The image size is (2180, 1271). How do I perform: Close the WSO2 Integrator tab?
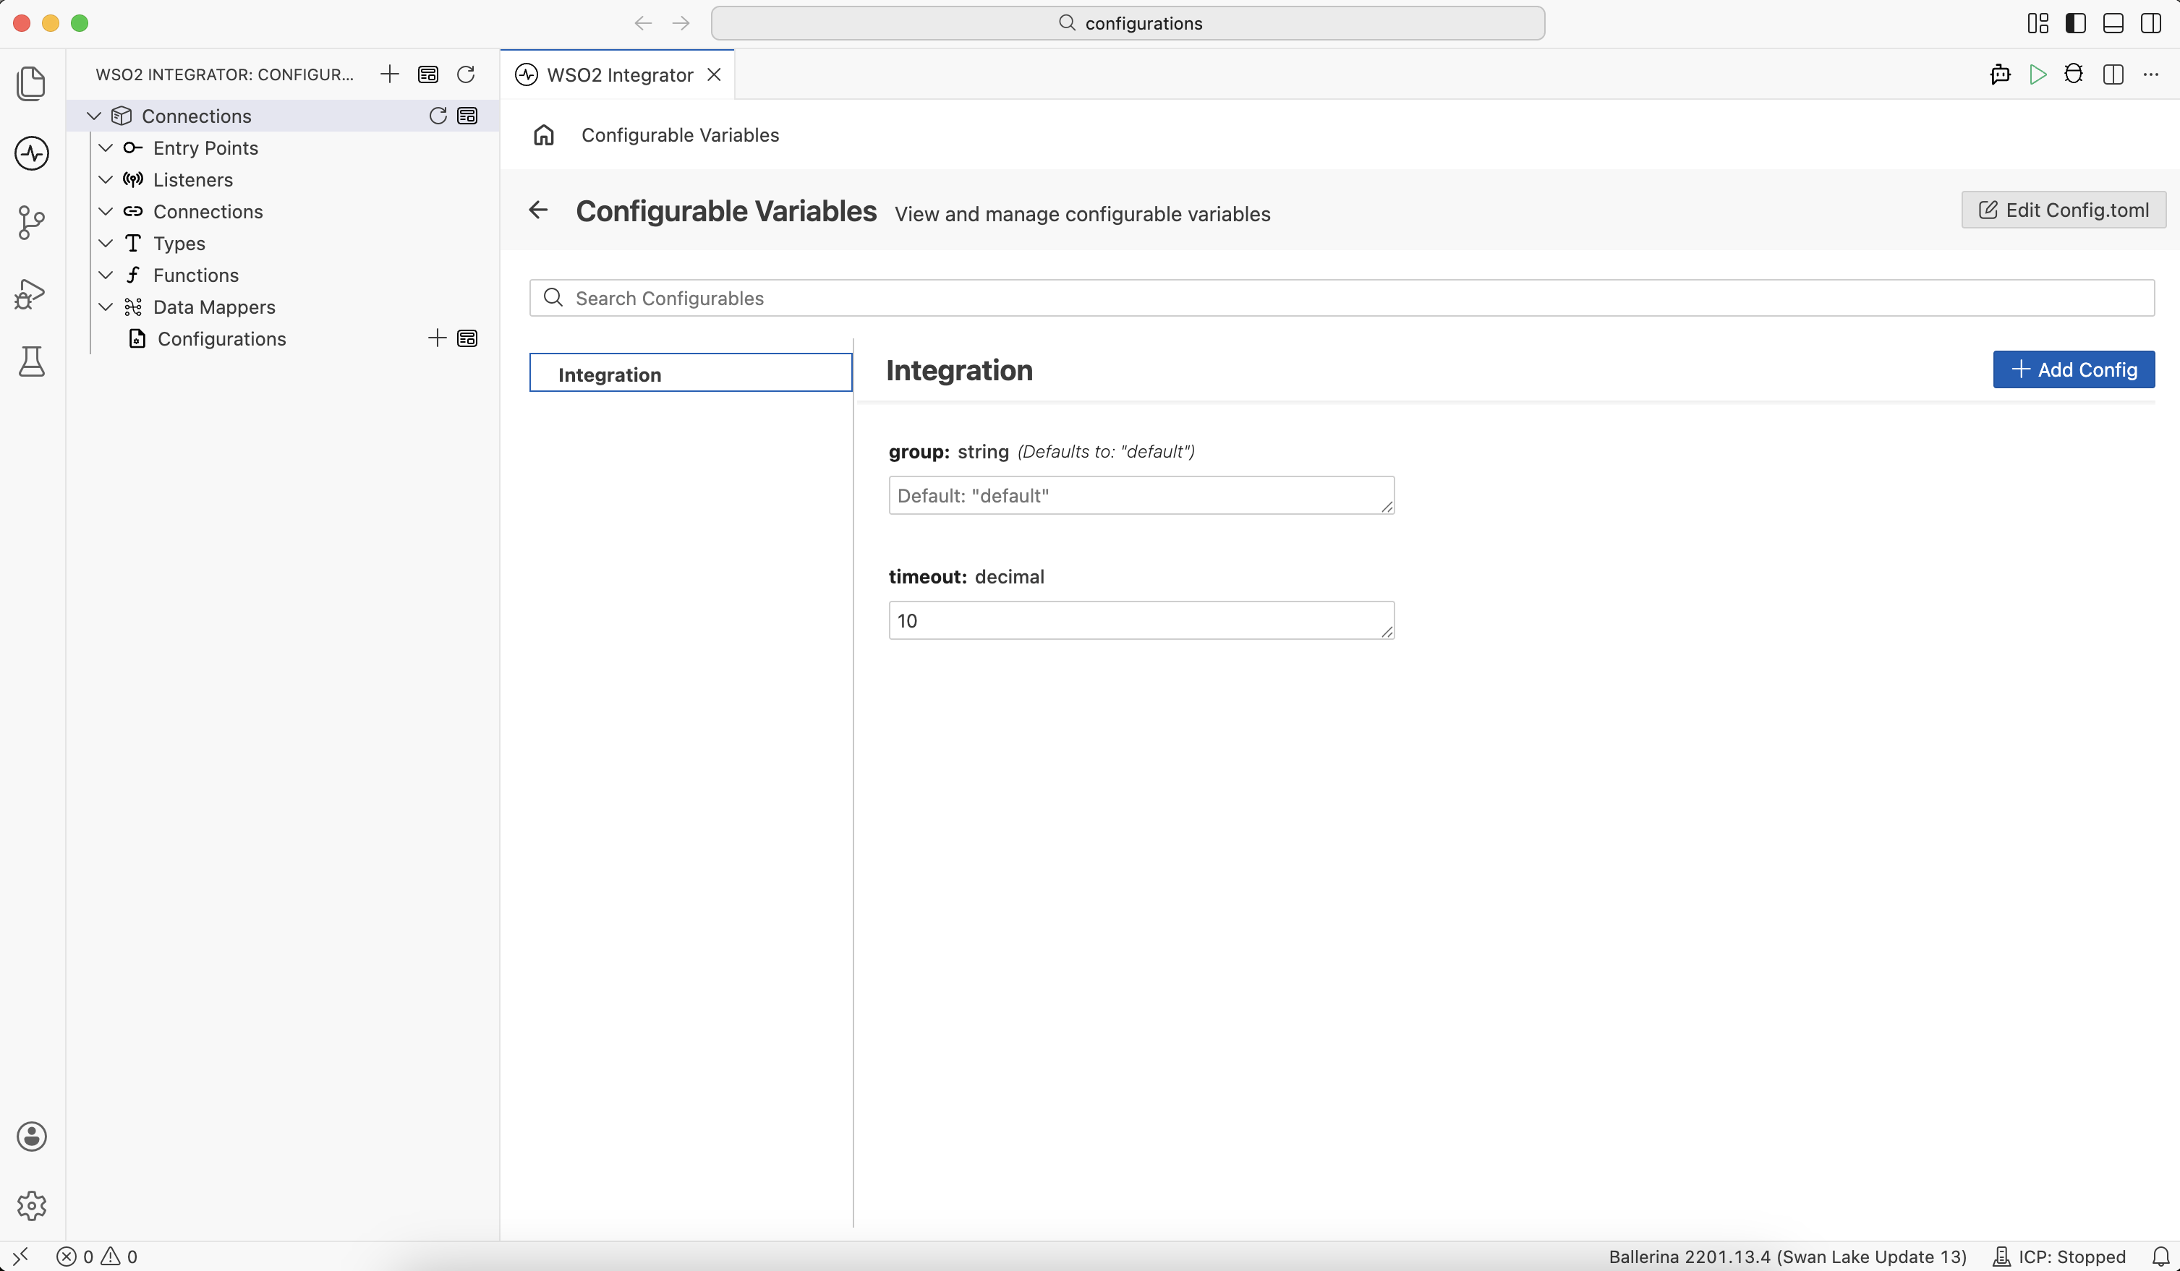pos(715,75)
